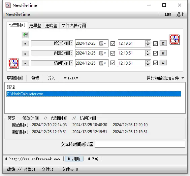Open the calendar dropdown for modified date
The height and width of the screenshot is (176, 190).
[x=103, y=43]
